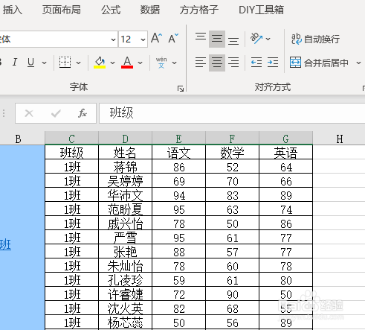Expand the borders dropdown arrow

pyautogui.click(x=78, y=63)
